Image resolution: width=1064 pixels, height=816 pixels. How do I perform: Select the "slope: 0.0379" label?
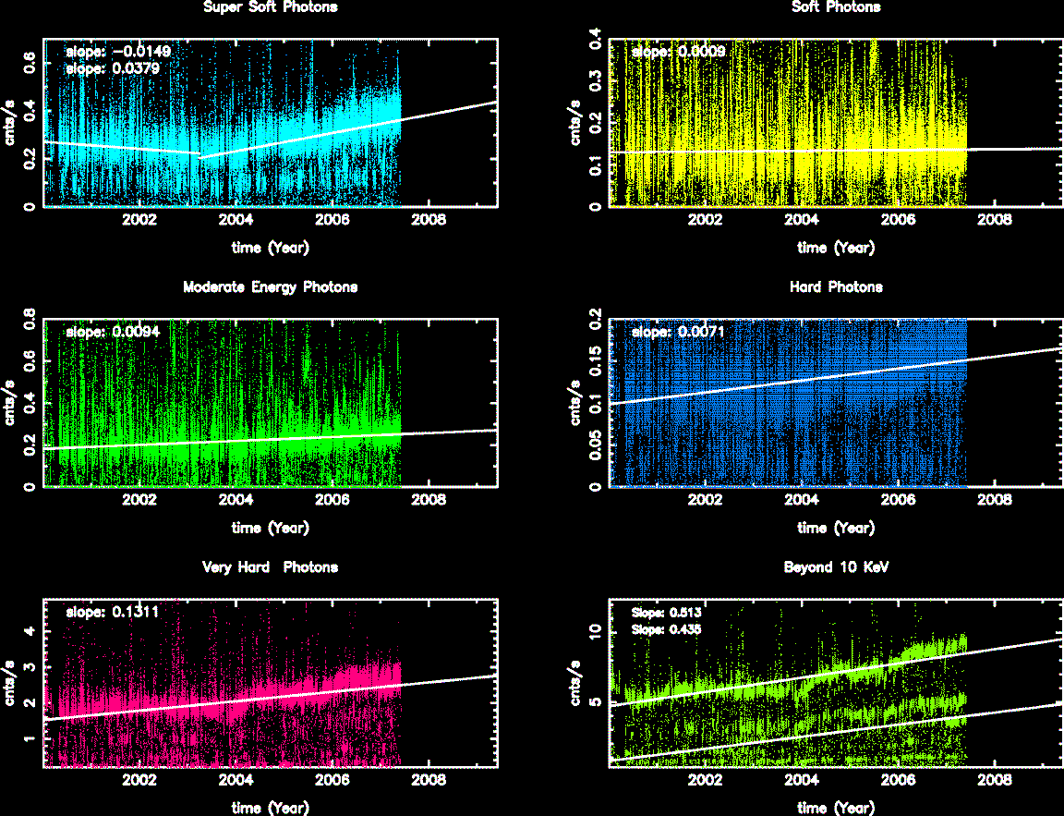tap(115, 67)
